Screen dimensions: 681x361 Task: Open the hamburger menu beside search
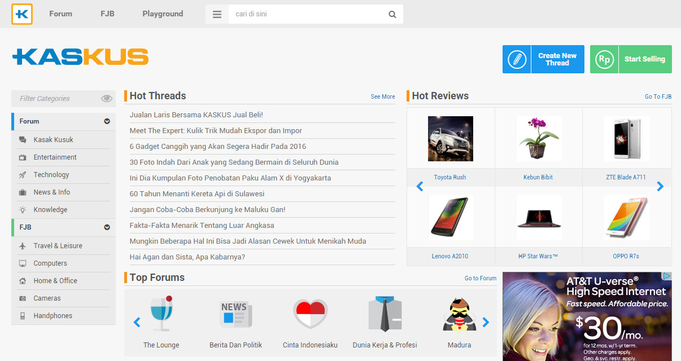point(217,15)
